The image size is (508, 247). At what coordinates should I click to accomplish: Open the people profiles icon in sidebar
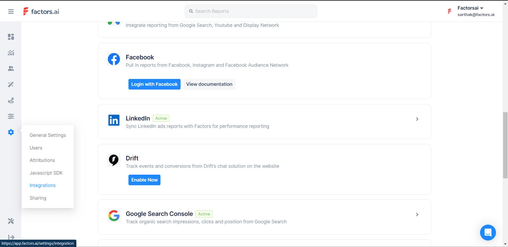tap(11, 68)
